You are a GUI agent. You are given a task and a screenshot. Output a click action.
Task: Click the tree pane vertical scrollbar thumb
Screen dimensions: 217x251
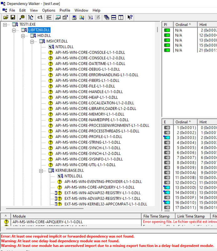pos(158,29)
